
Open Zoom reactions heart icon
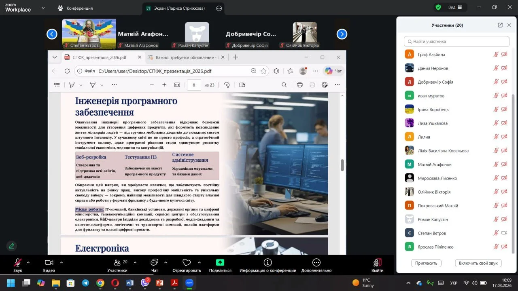click(x=187, y=265)
